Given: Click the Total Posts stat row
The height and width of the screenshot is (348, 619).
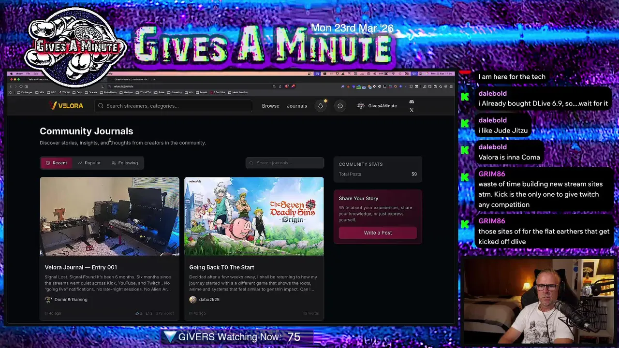Looking at the screenshot, I should click(x=378, y=174).
